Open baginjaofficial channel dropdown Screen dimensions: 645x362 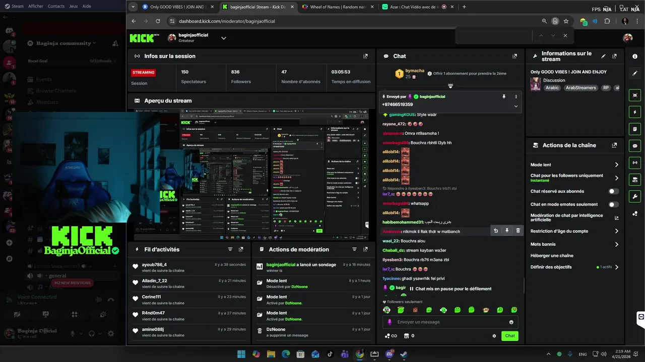224,38
